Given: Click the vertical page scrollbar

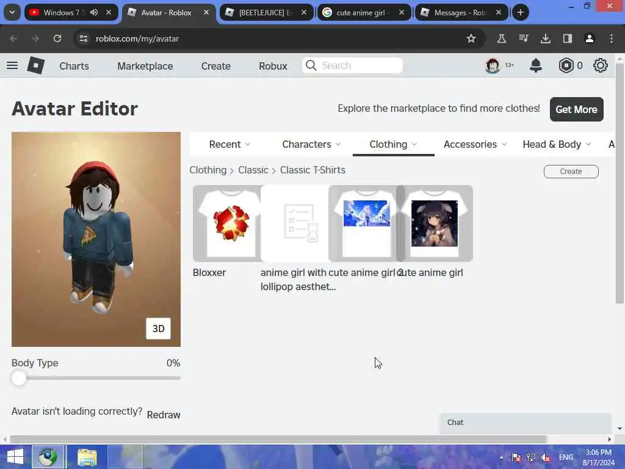Looking at the screenshot, I should pyautogui.click(x=620, y=183).
